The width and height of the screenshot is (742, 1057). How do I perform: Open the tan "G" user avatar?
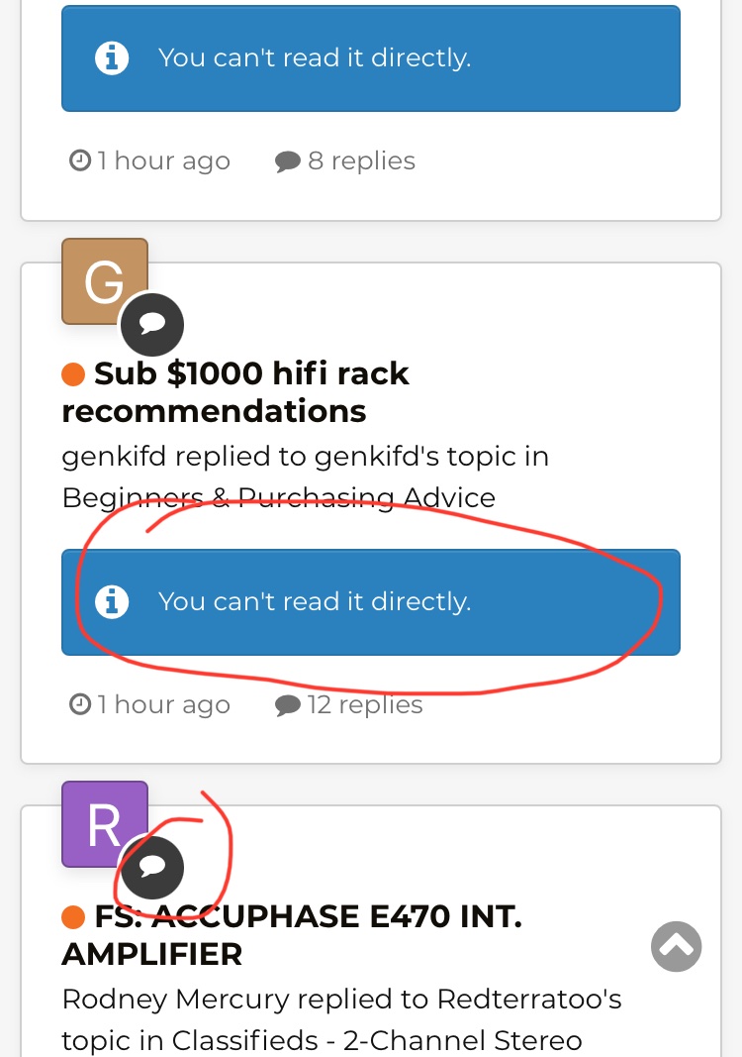[x=104, y=281]
